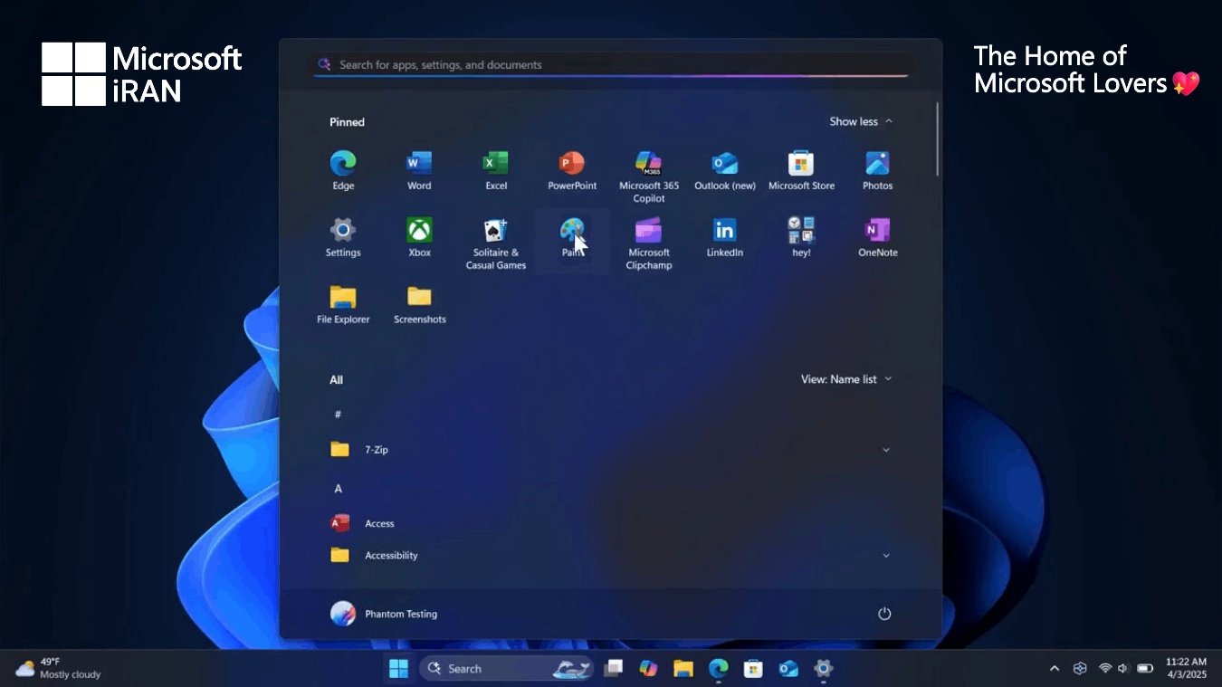This screenshot has width=1222, height=687.
Task: Open Excel in pinned apps
Action: (x=496, y=171)
